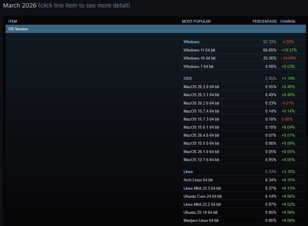The image size is (308, 226).
Task: Click the Linux 5.33% percentage value
Action: (271, 172)
